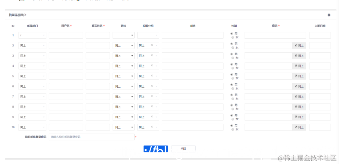Open 所属部门 dropdown in row 2
Screen dimensions: 339x164
[32, 45]
